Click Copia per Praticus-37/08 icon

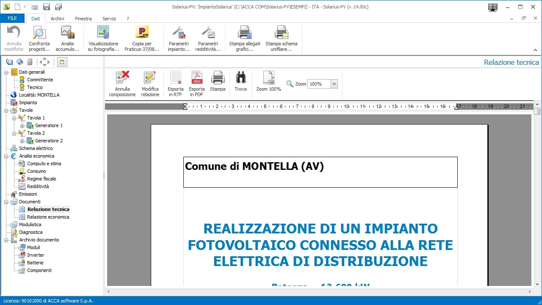tap(142, 32)
